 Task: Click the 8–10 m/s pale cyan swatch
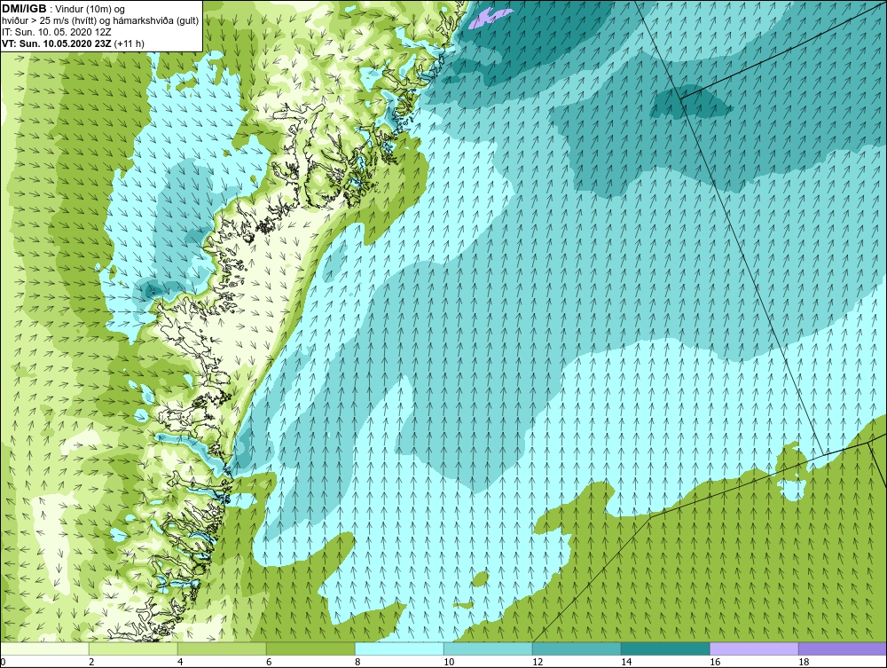coord(399,648)
